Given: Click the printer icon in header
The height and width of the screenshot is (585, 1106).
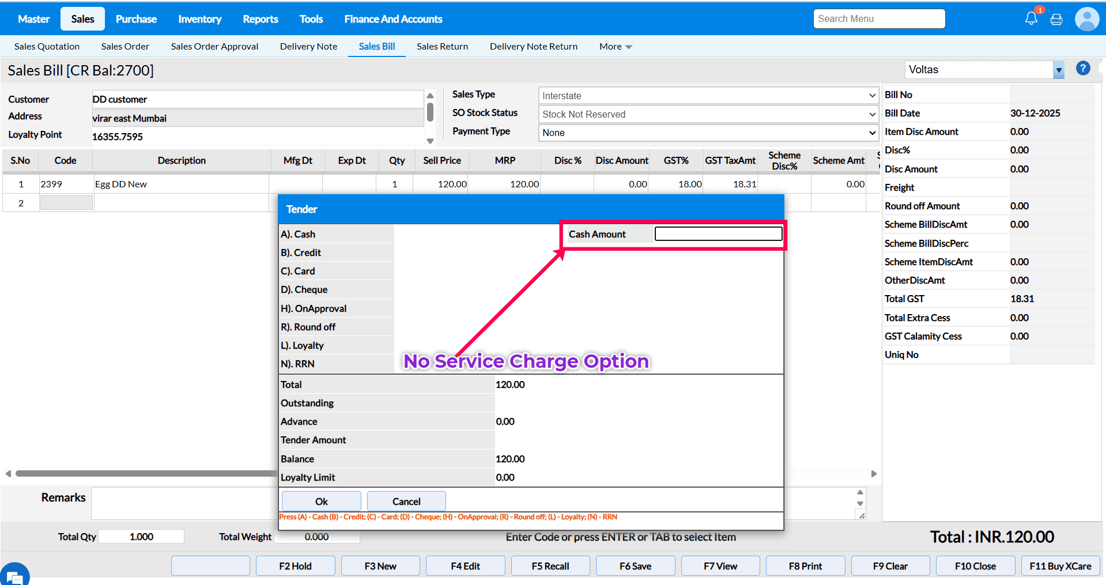Looking at the screenshot, I should click(x=1056, y=20).
